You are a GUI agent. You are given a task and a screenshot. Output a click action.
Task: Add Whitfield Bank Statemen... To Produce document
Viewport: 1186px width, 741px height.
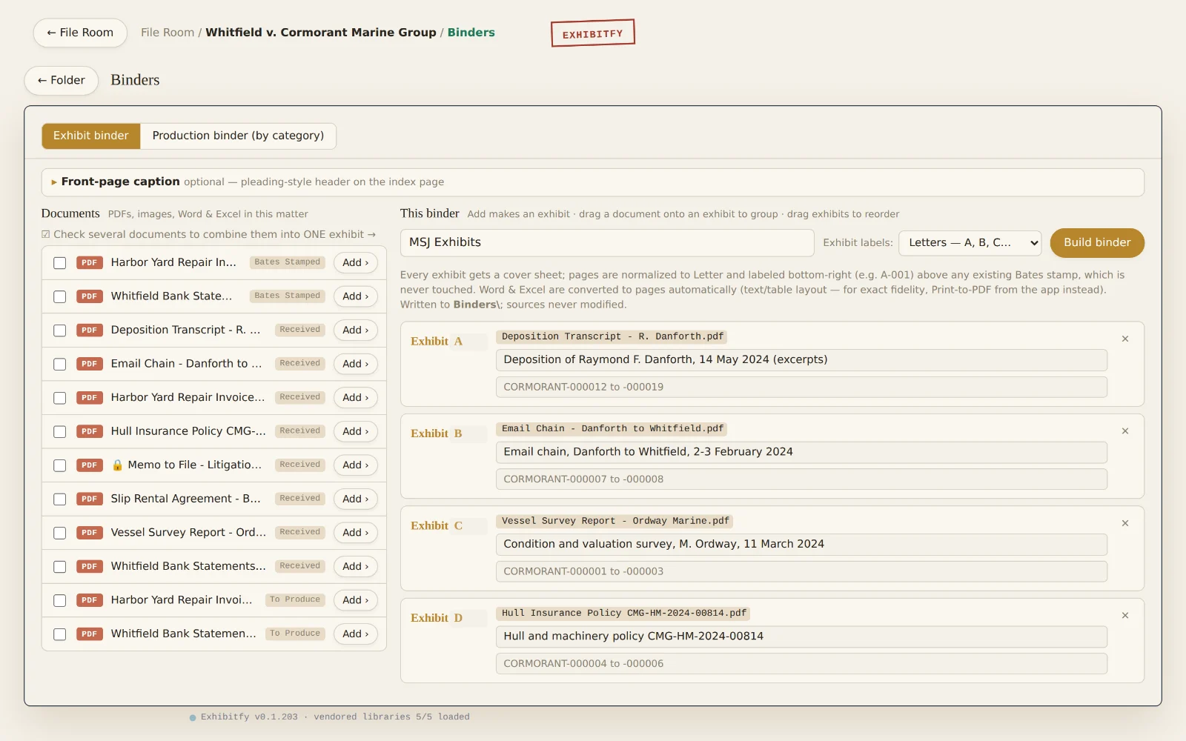[355, 634]
